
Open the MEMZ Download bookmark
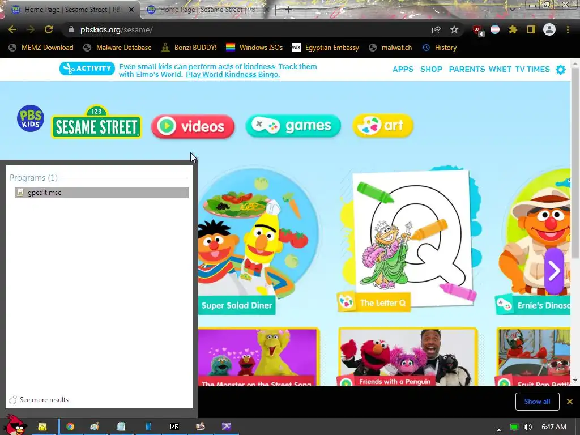click(41, 48)
